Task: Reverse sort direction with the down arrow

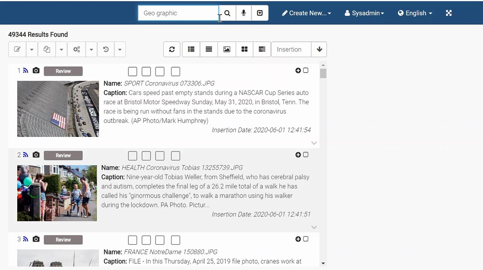Action: (x=319, y=49)
